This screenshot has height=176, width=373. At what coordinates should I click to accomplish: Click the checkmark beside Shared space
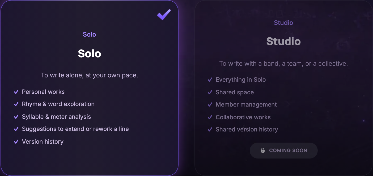210,92
